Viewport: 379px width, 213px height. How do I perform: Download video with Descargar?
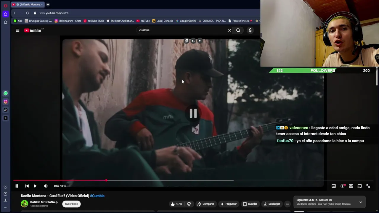click(x=272, y=204)
